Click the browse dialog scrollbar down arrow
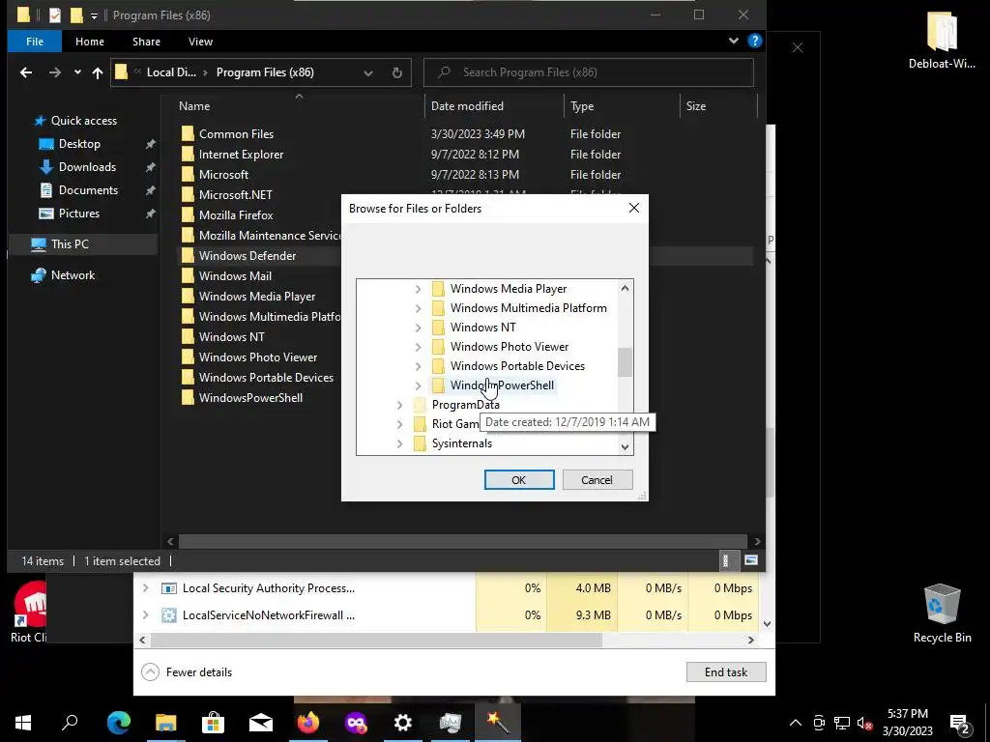990x742 pixels. tap(625, 446)
